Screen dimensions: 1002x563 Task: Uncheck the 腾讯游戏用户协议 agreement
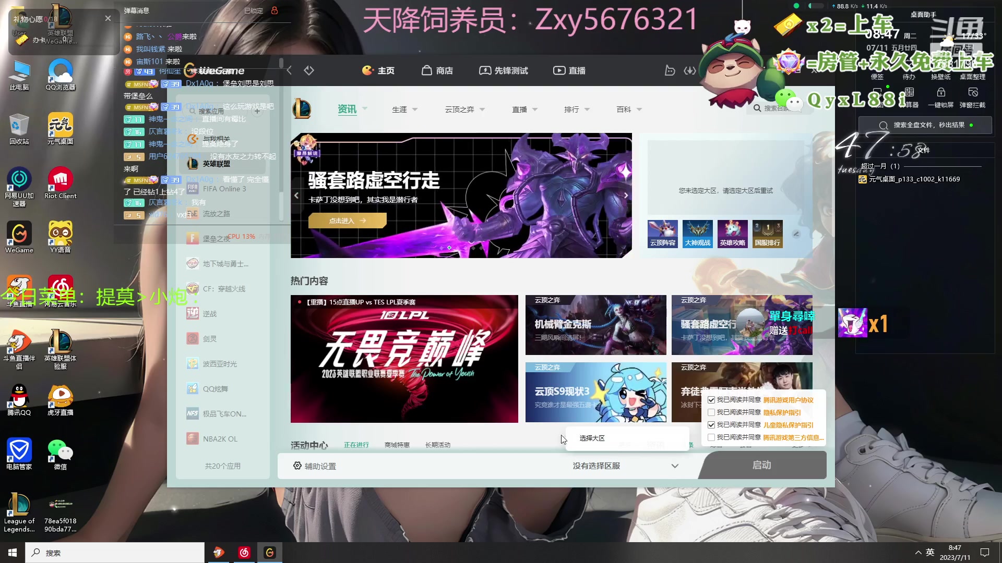click(711, 399)
